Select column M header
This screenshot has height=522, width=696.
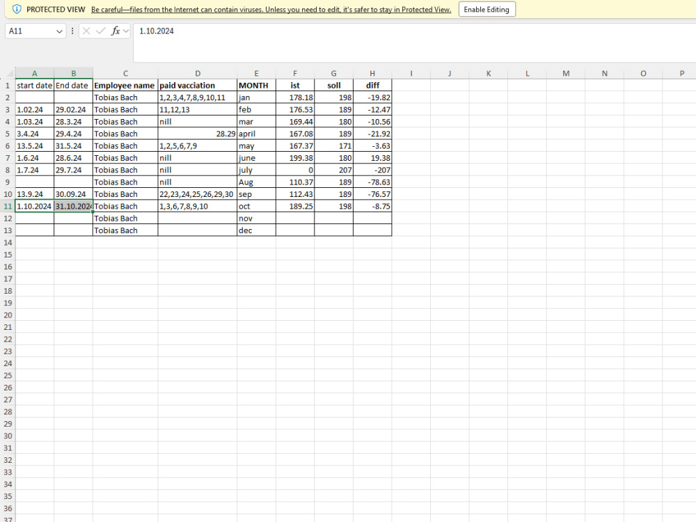click(566, 73)
